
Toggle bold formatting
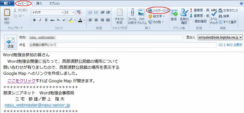34,20
